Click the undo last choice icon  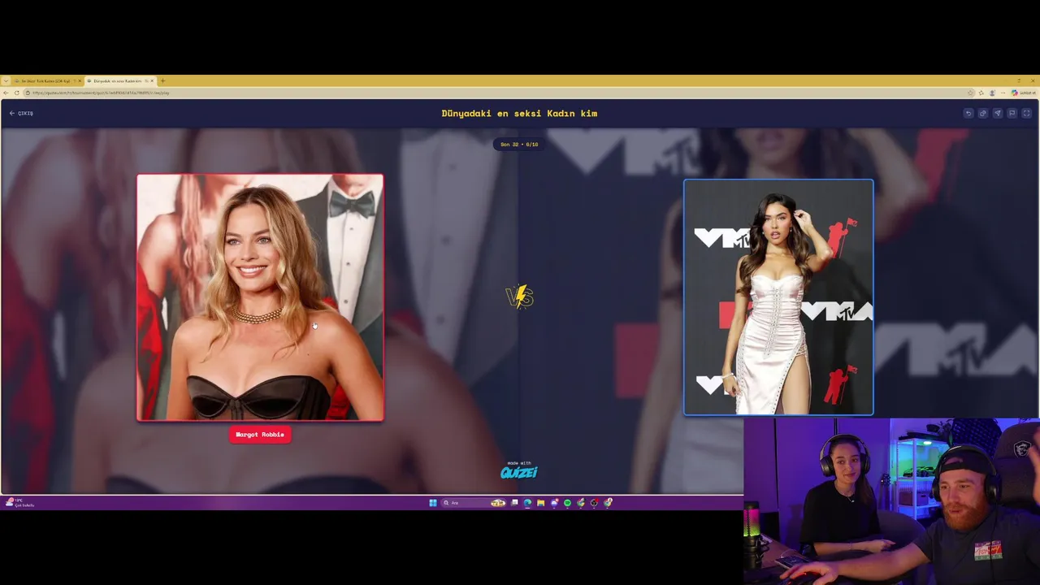click(x=968, y=113)
